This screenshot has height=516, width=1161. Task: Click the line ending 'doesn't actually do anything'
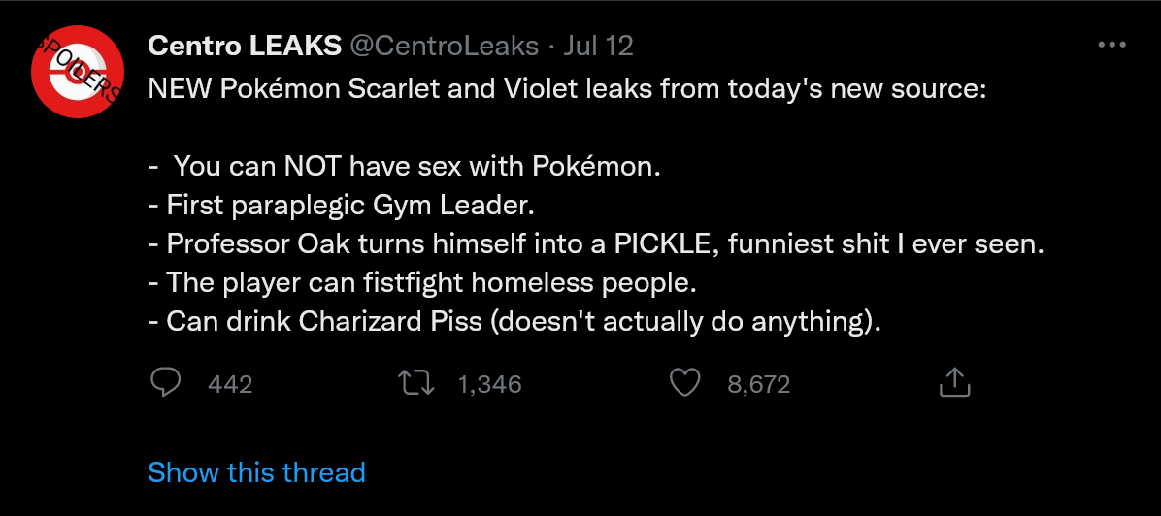pos(514,321)
